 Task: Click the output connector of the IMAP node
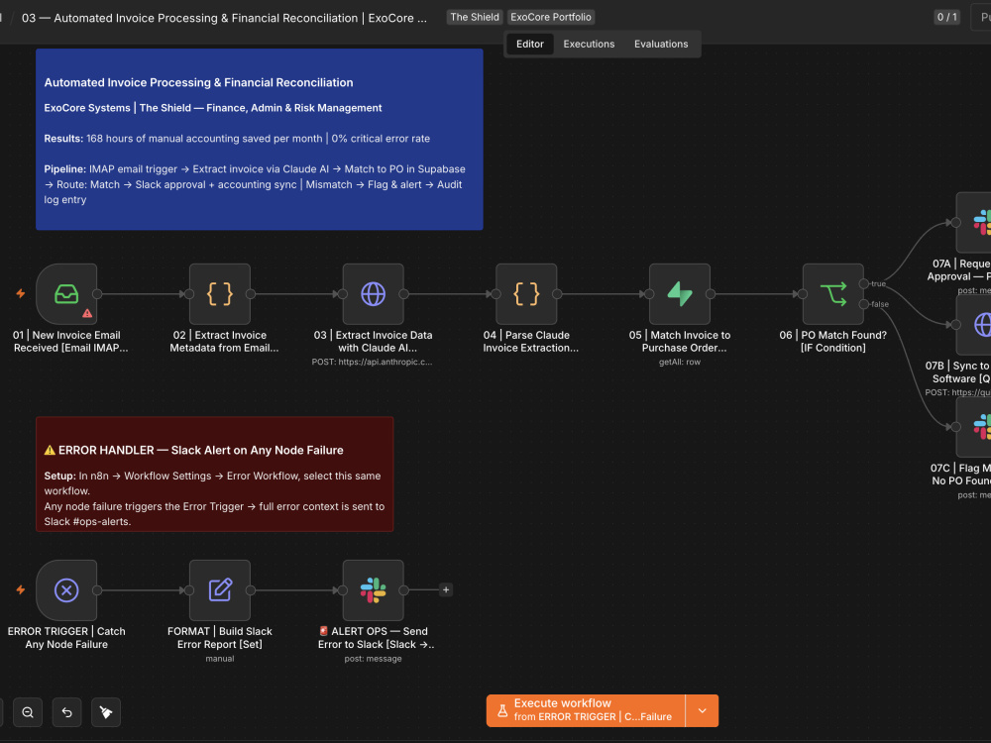(97, 294)
